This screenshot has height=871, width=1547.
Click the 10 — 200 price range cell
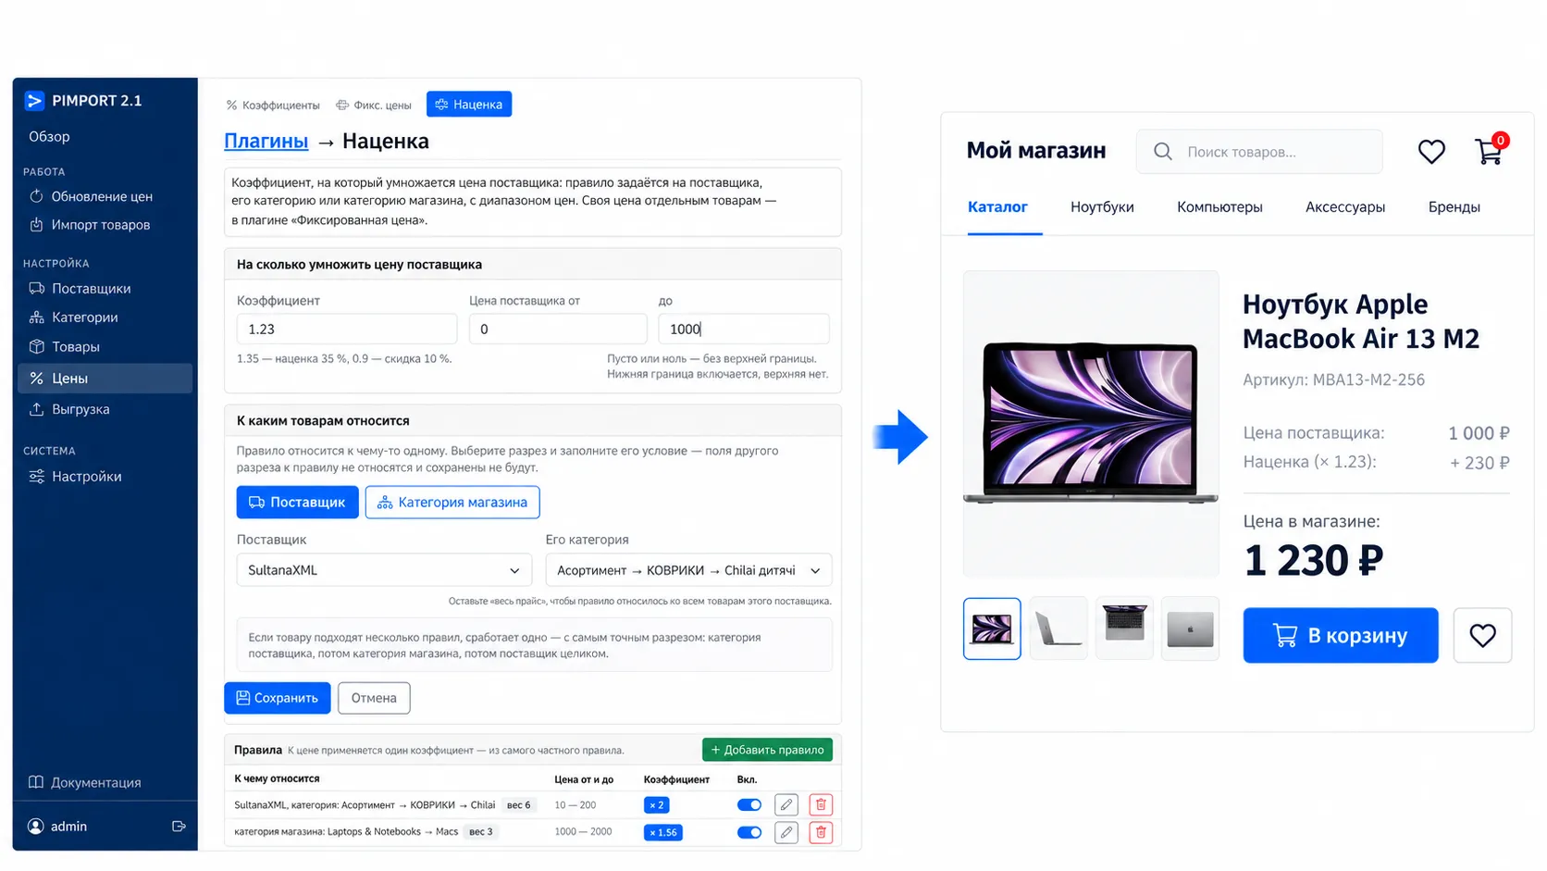coord(575,805)
